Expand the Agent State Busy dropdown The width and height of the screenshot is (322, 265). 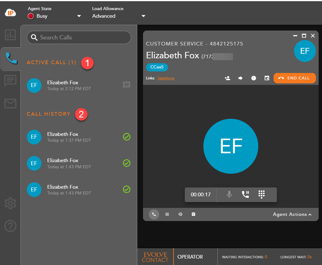[79, 16]
